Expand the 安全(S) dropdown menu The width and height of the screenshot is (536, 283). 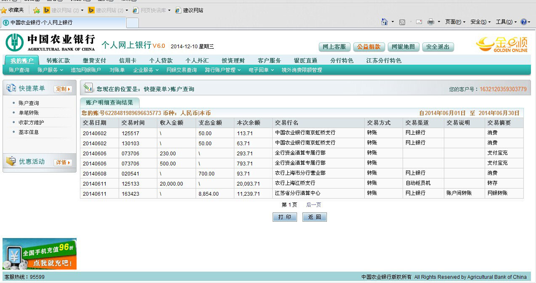(x=480, y=22)
